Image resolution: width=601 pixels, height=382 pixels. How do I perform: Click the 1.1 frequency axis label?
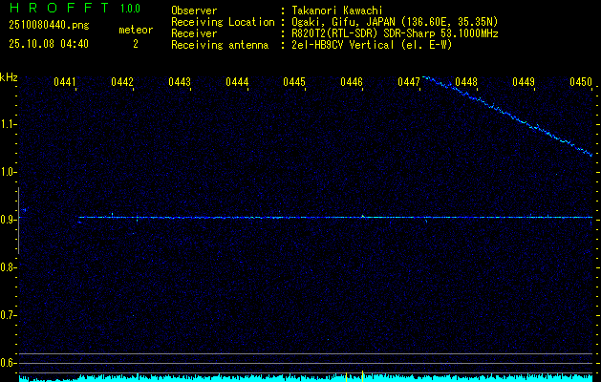(9, 124)
